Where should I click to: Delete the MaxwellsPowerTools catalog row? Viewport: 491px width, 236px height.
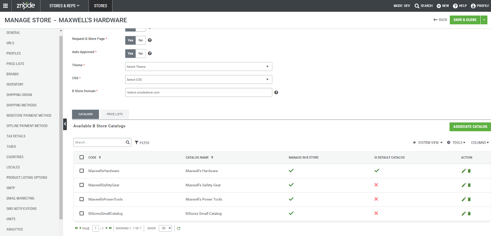[x=469, y=199]
